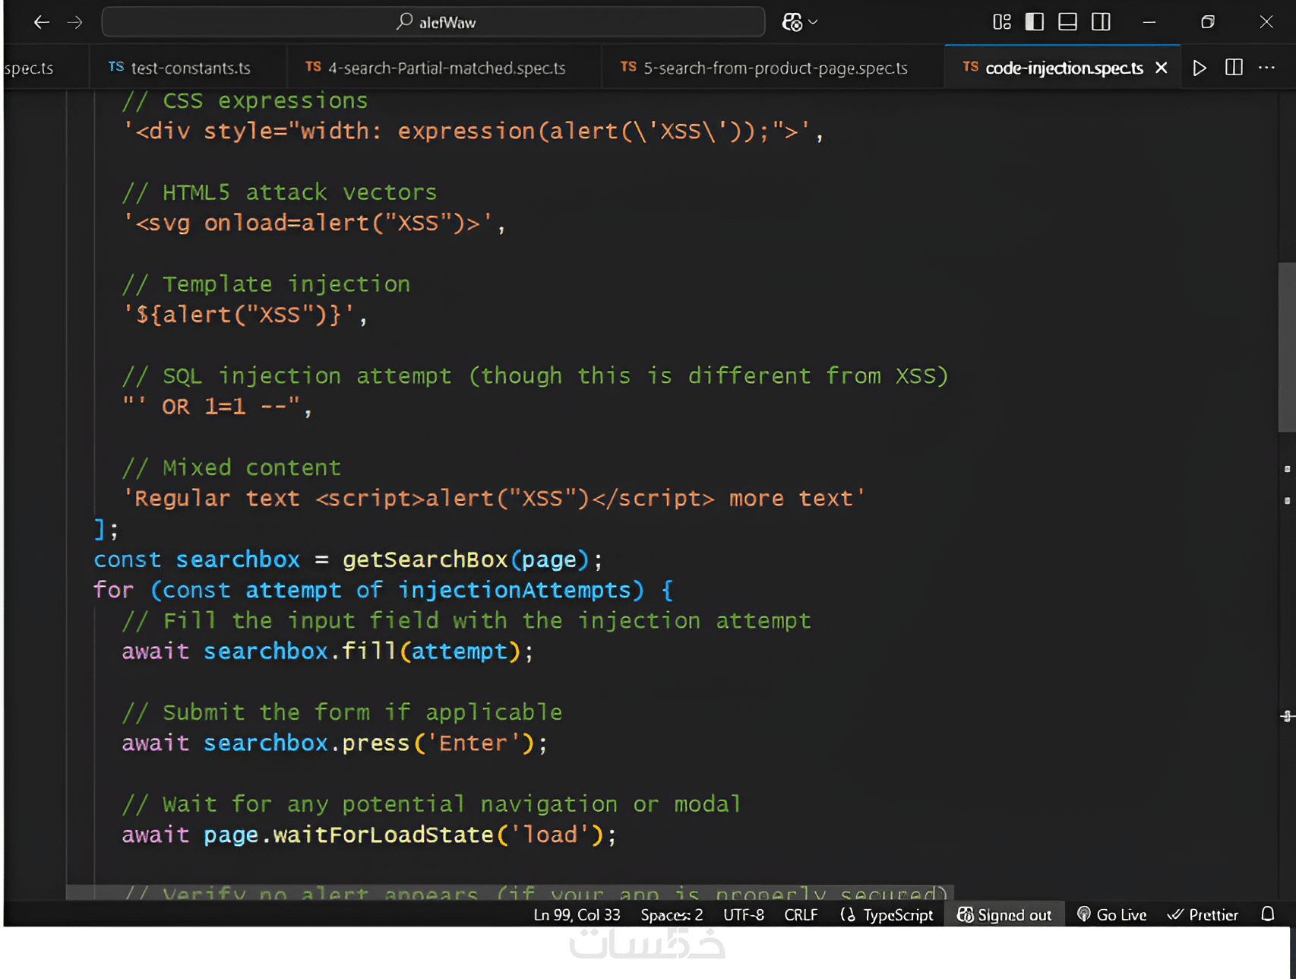This screenshot has width=1296, height=979.
Task: Toggle the bottom panel visibility
Action: click(1067, 22)
